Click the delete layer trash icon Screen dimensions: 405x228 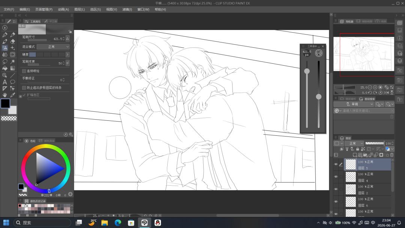(x=392, y=155)
